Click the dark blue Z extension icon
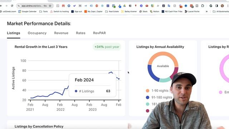Screen dimensions: 229x129 tap(108, 6)
